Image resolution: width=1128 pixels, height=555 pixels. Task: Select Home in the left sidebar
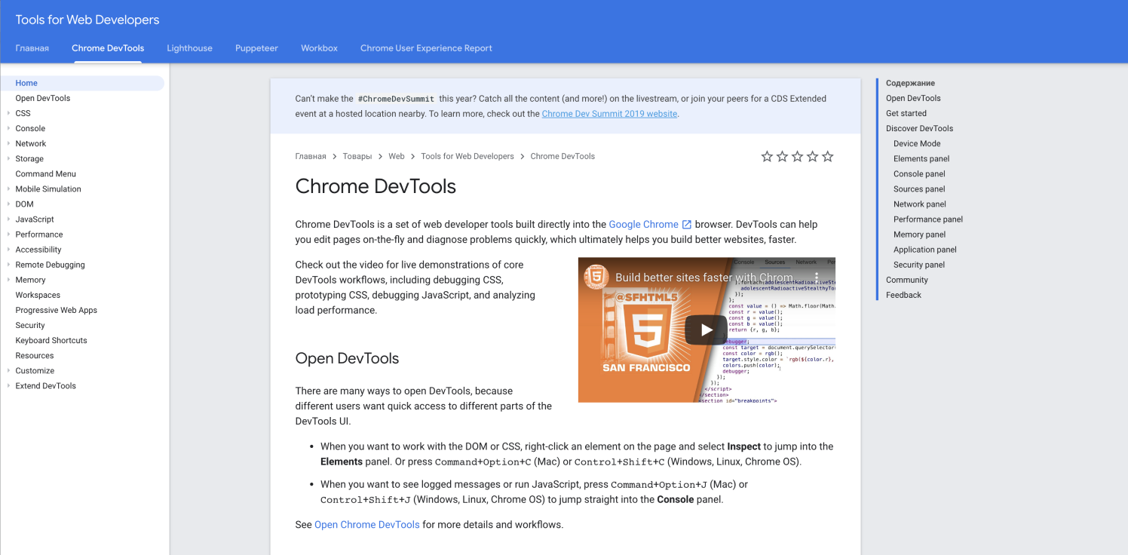click(x=82, y=83)
